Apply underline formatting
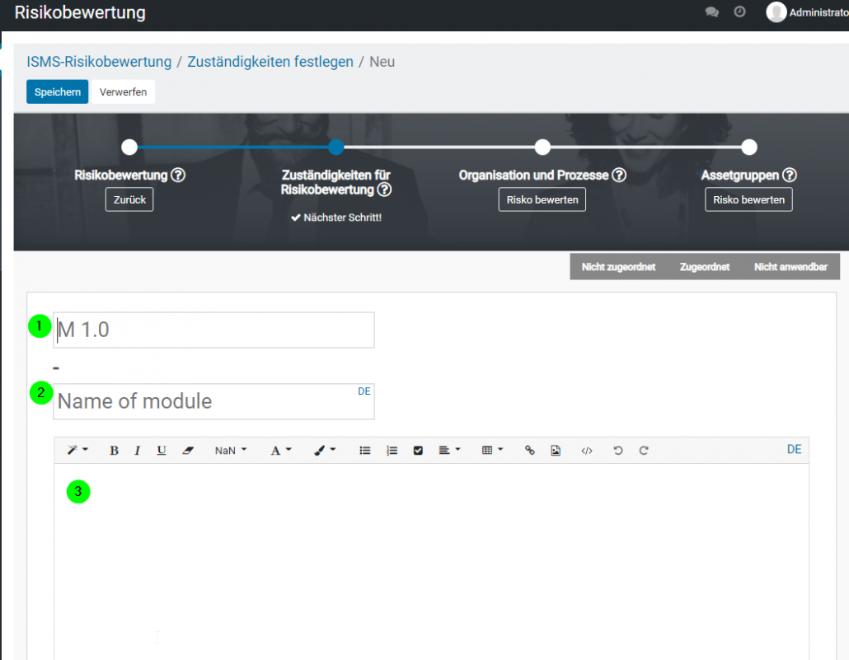 click(x=162, y=451)
